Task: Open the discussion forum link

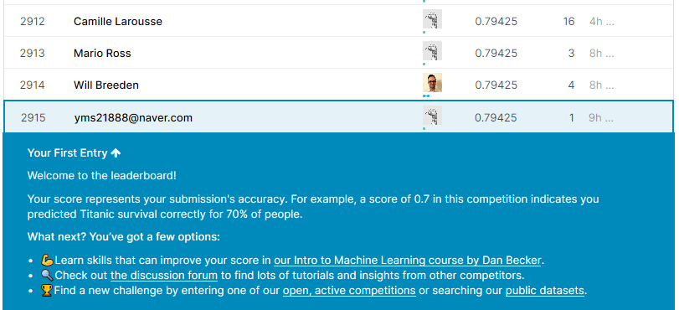Action: coord(164,276)
